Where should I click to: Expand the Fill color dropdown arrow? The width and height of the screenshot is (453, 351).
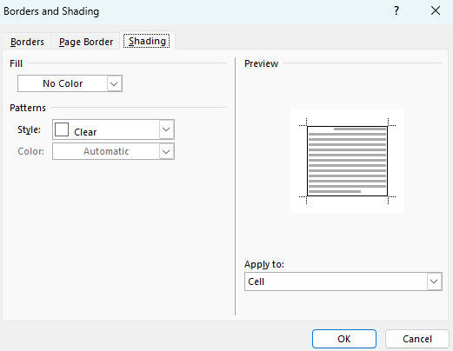tap(114, 83)
